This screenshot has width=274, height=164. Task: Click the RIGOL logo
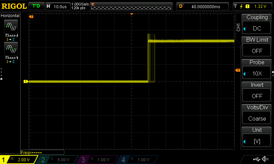click(x=14, y=6)
